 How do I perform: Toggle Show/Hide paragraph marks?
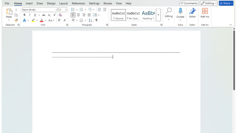coord(97,20)
